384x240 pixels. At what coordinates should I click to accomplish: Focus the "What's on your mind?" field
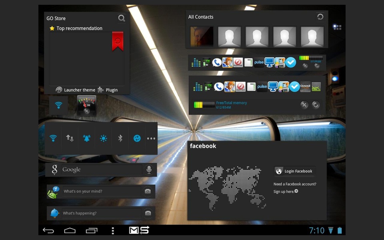pyautogui.click(x=101, y=191)
